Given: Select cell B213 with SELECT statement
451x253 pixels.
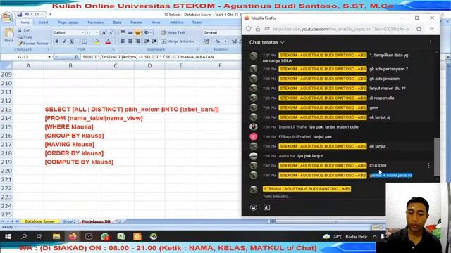Looking at the screenshot, I should [70, 110].
